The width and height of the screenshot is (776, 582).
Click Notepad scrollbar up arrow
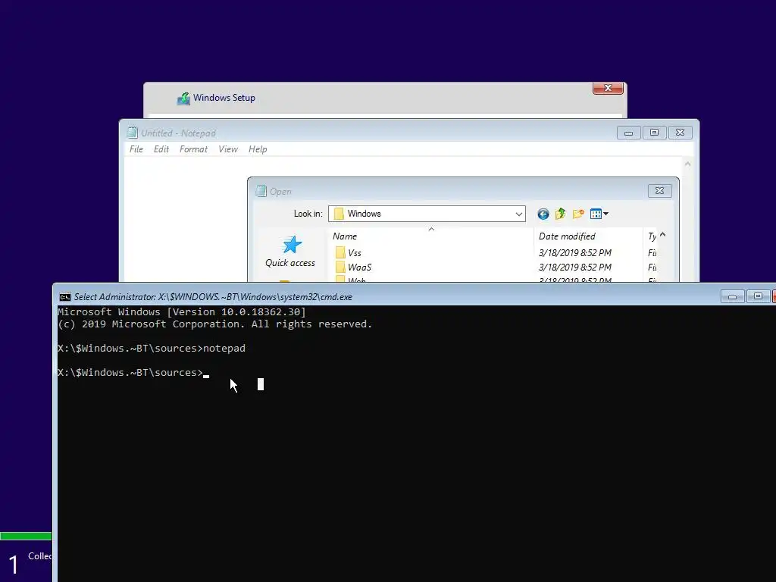[x=687, y=164]
